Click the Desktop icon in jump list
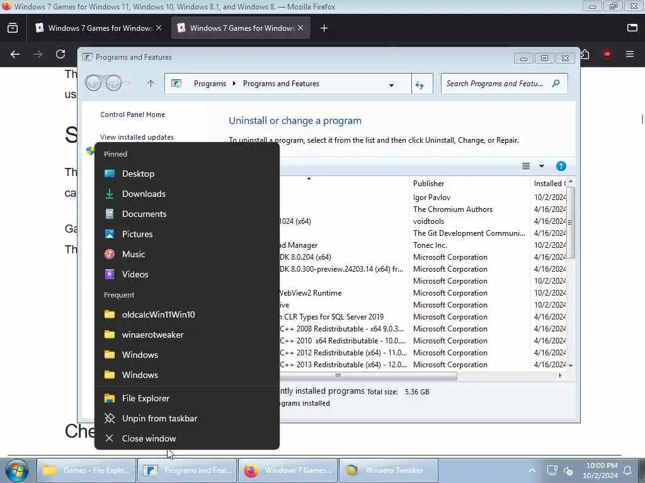This screenshot has height=483, width=645. tap(110, 174)
